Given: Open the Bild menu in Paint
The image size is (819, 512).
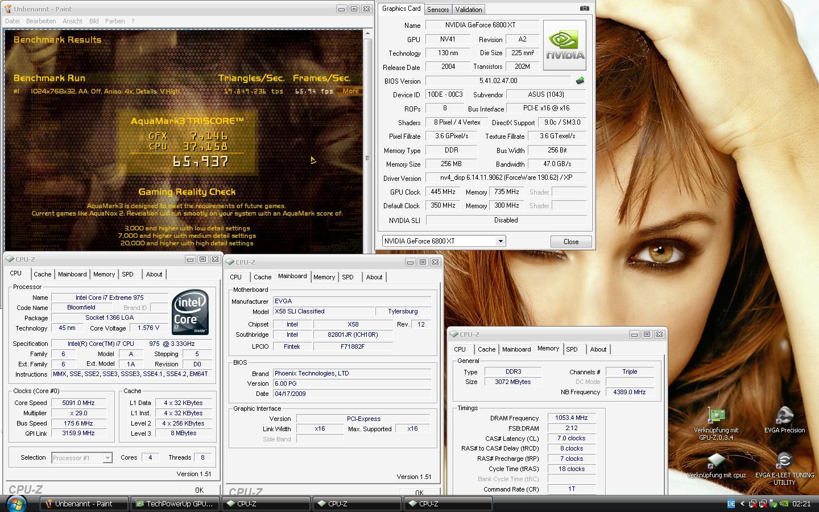Looking at the screenshot, I should coord(94,21).
